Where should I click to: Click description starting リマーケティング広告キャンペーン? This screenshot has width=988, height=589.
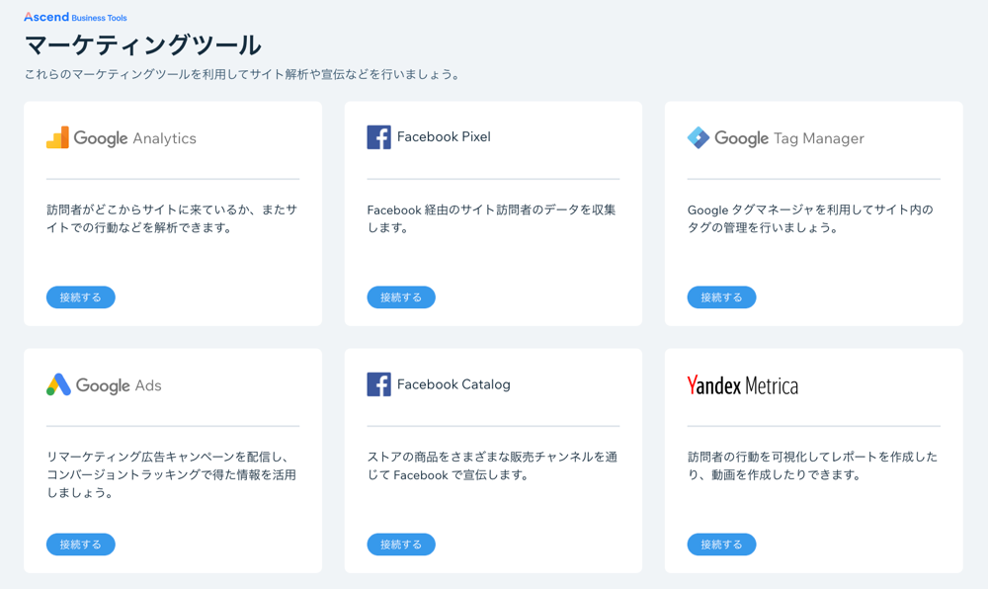(x=171, y=475)
